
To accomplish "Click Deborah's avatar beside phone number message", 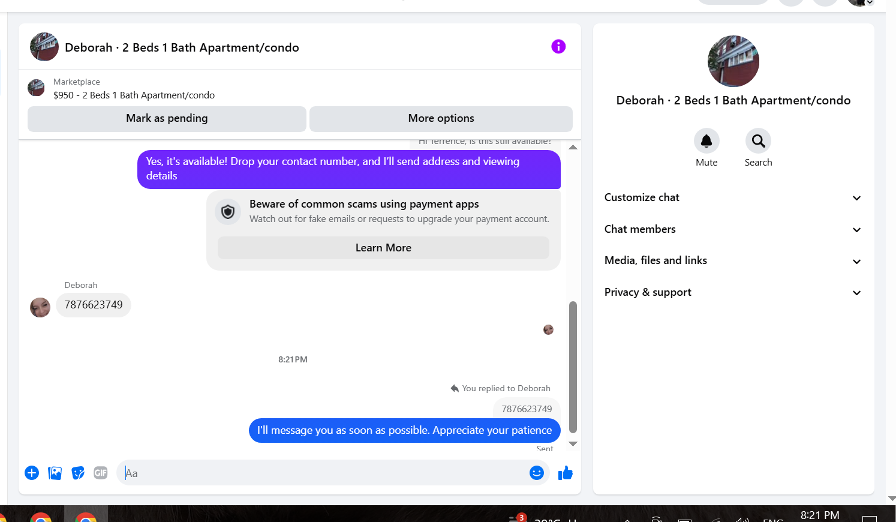I will click(40, 307).
